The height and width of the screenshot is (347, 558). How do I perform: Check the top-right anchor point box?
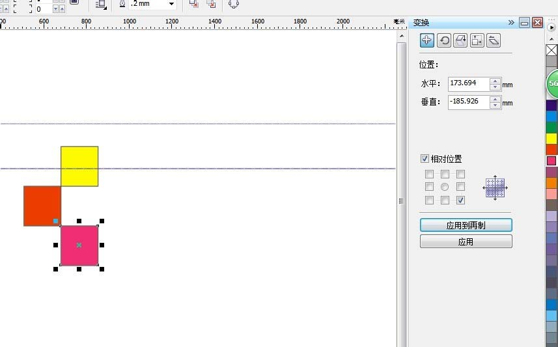tap(460, 174)
